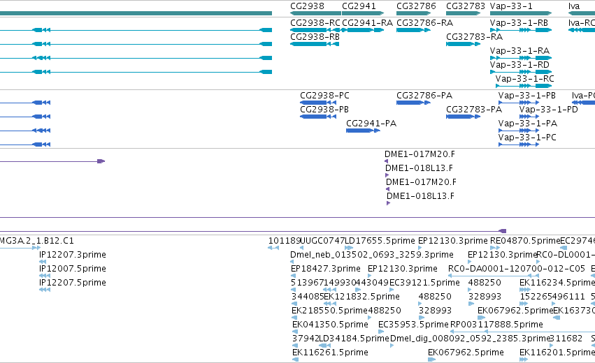
Task: Select the CG32783-RA transcript label
Action: pyautogui.click(x=474, y=37)
